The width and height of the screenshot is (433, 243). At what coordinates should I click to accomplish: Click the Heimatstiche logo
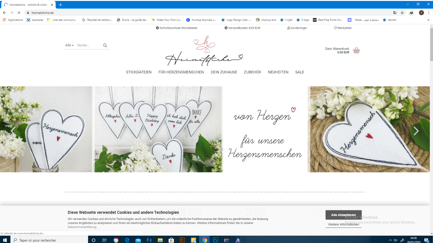pyautogui.click(x=204, y=51)
